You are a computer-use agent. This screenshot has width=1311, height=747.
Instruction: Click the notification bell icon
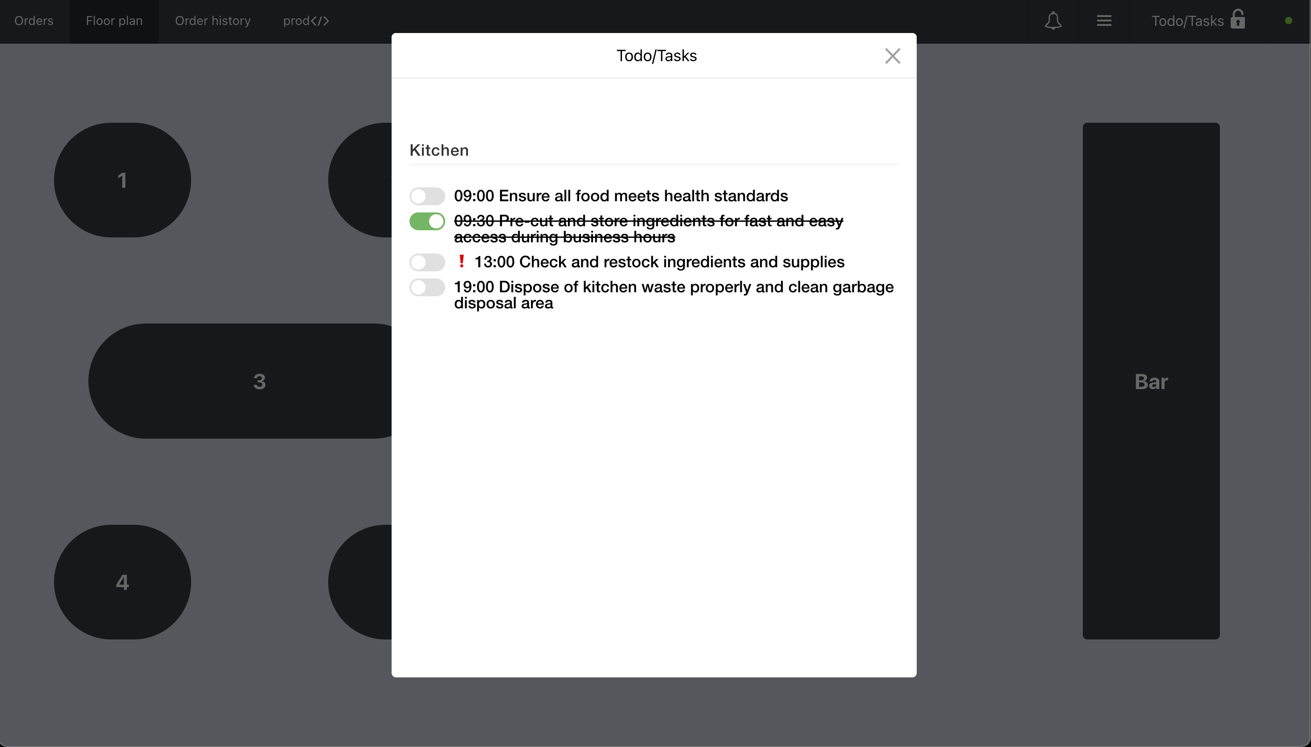1053,20
